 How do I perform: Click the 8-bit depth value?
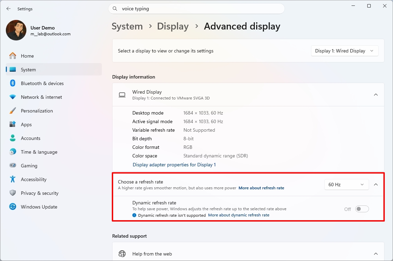[189, 139]
